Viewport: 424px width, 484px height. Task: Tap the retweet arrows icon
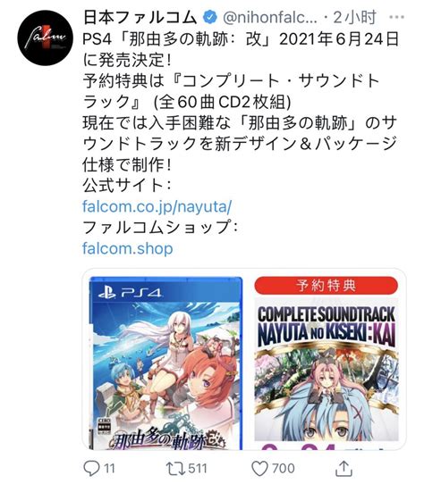[175, 468]
